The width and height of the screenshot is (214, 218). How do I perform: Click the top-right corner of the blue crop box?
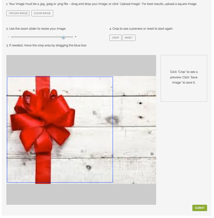113,77
